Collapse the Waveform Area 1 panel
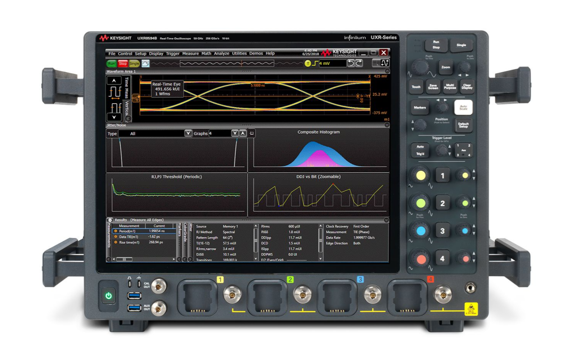 point(387,71)
